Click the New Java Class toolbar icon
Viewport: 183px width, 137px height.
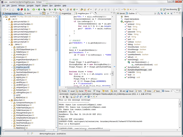click(x=74, y=9)
